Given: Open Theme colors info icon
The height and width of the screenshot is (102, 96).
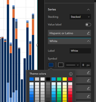Looking at the screenshot, I should (71, 74).
